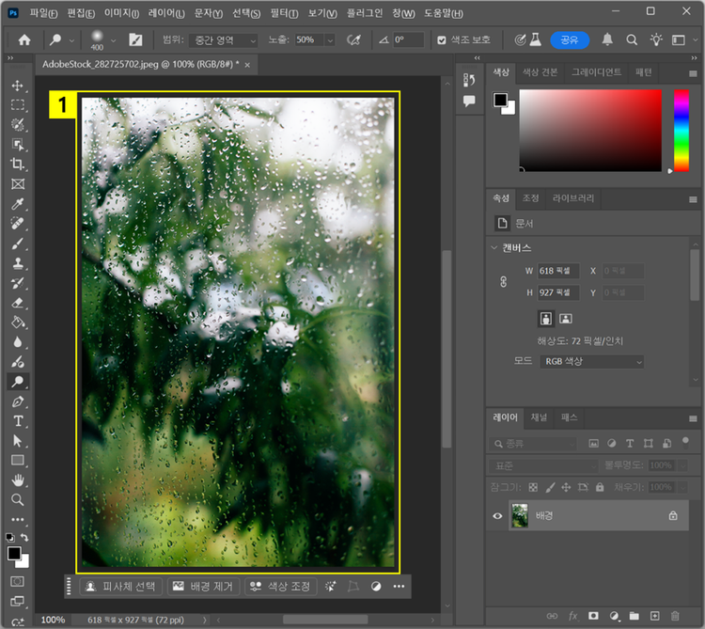Switch to the 채널 tab
The image size is (705, 629).
(x=539, y=417)
